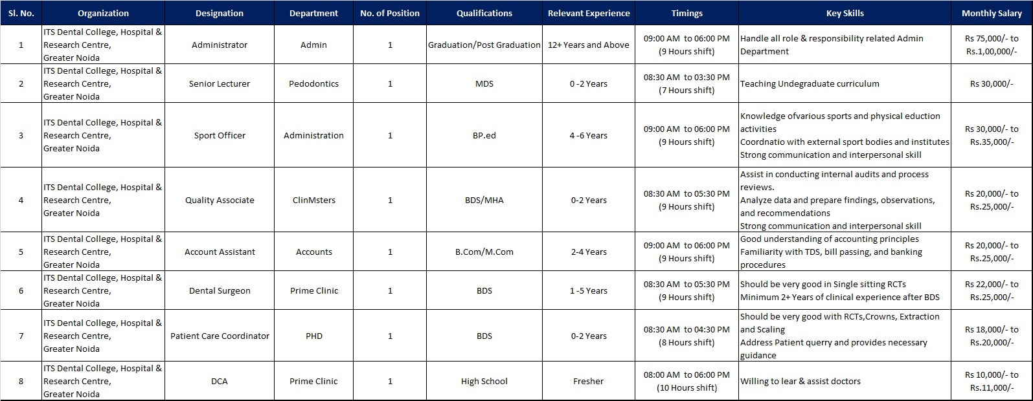Select the Administrator designation cell
The image size is (1033, 401).
coord(220,45)
